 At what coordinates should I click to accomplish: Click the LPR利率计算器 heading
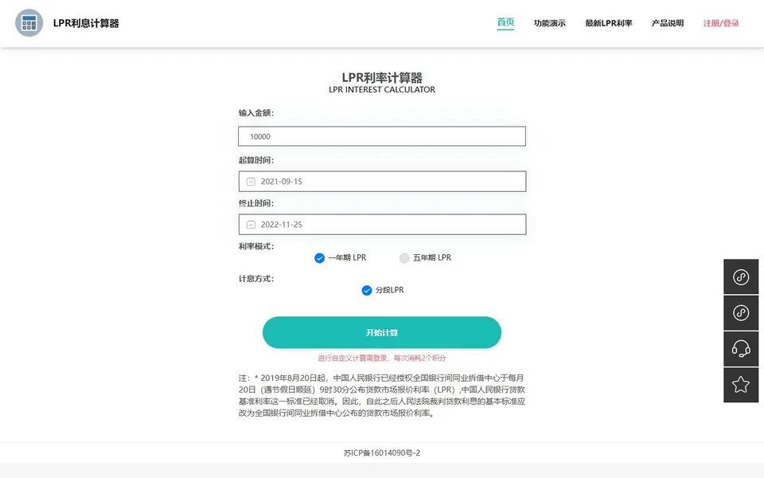pyautogui.click(x=382, y=77)
